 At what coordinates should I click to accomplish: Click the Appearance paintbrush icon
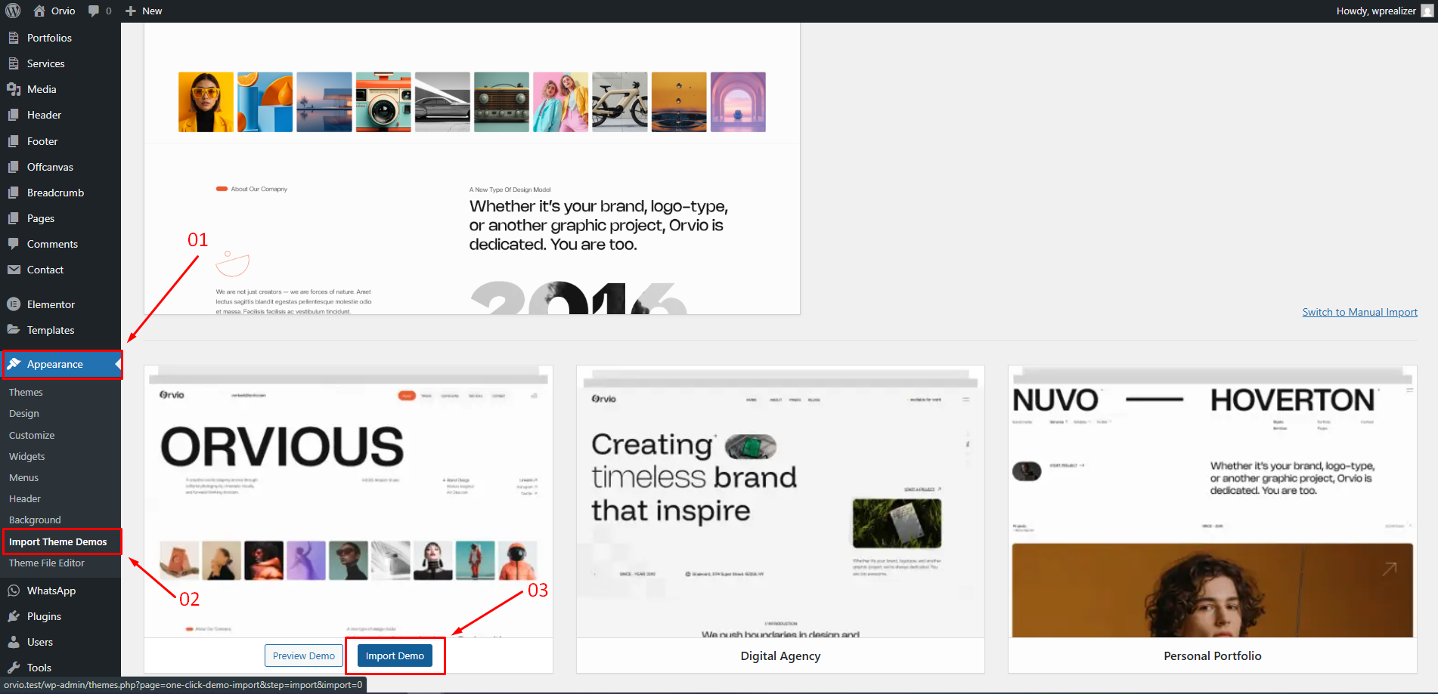click(x=14, y=364)
